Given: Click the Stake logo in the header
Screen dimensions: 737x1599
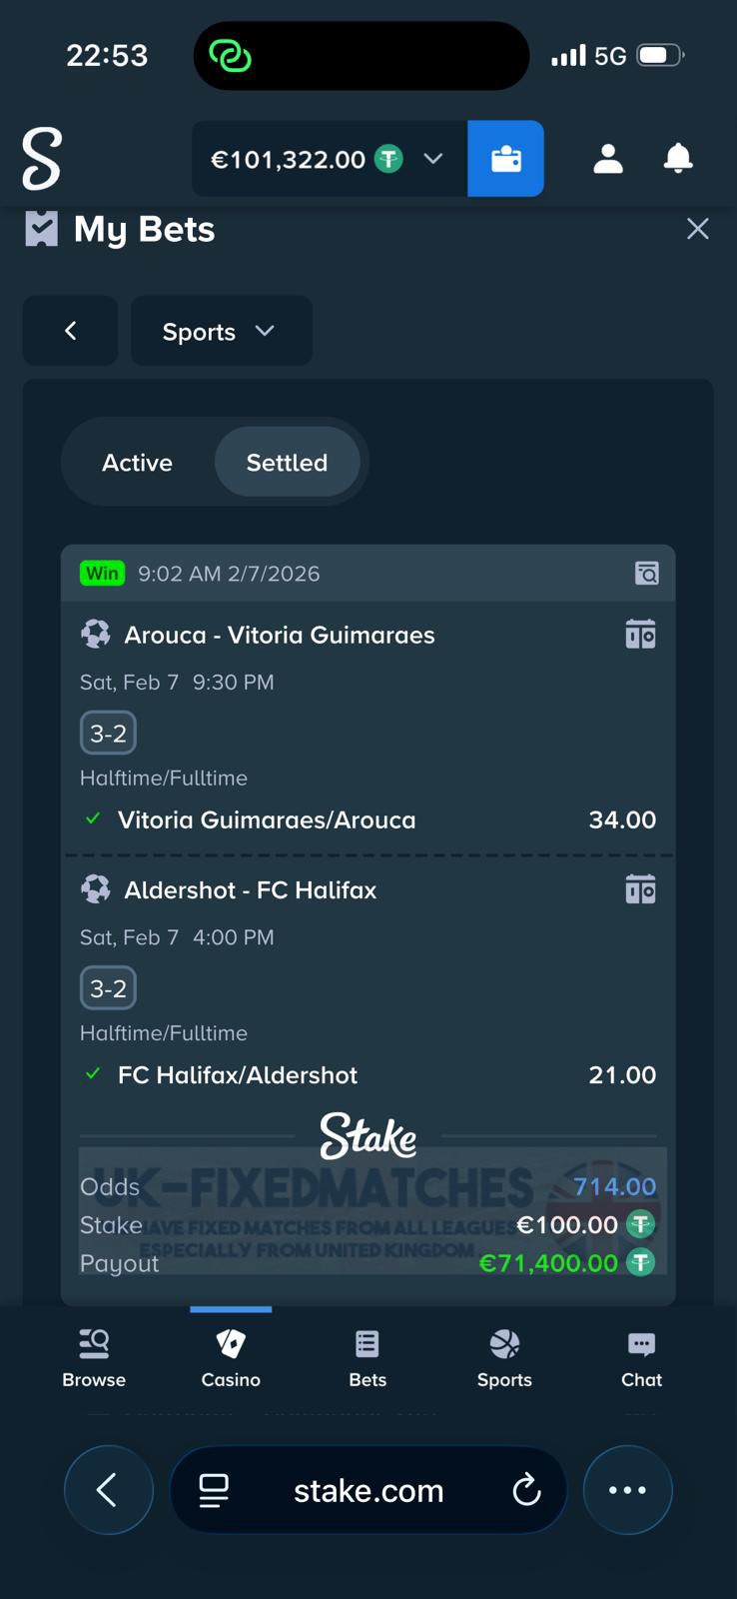Looking at the screenshot, I should tap(41, 158).
